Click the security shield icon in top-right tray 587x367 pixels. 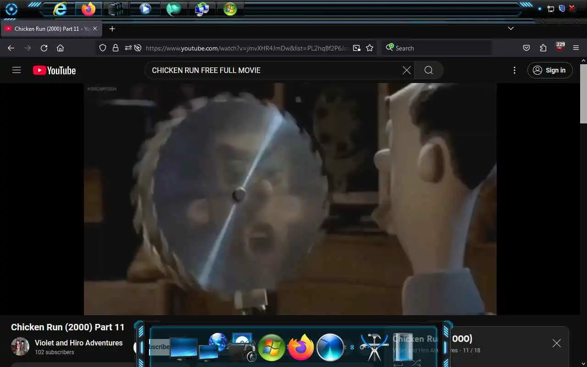(562, 8)
